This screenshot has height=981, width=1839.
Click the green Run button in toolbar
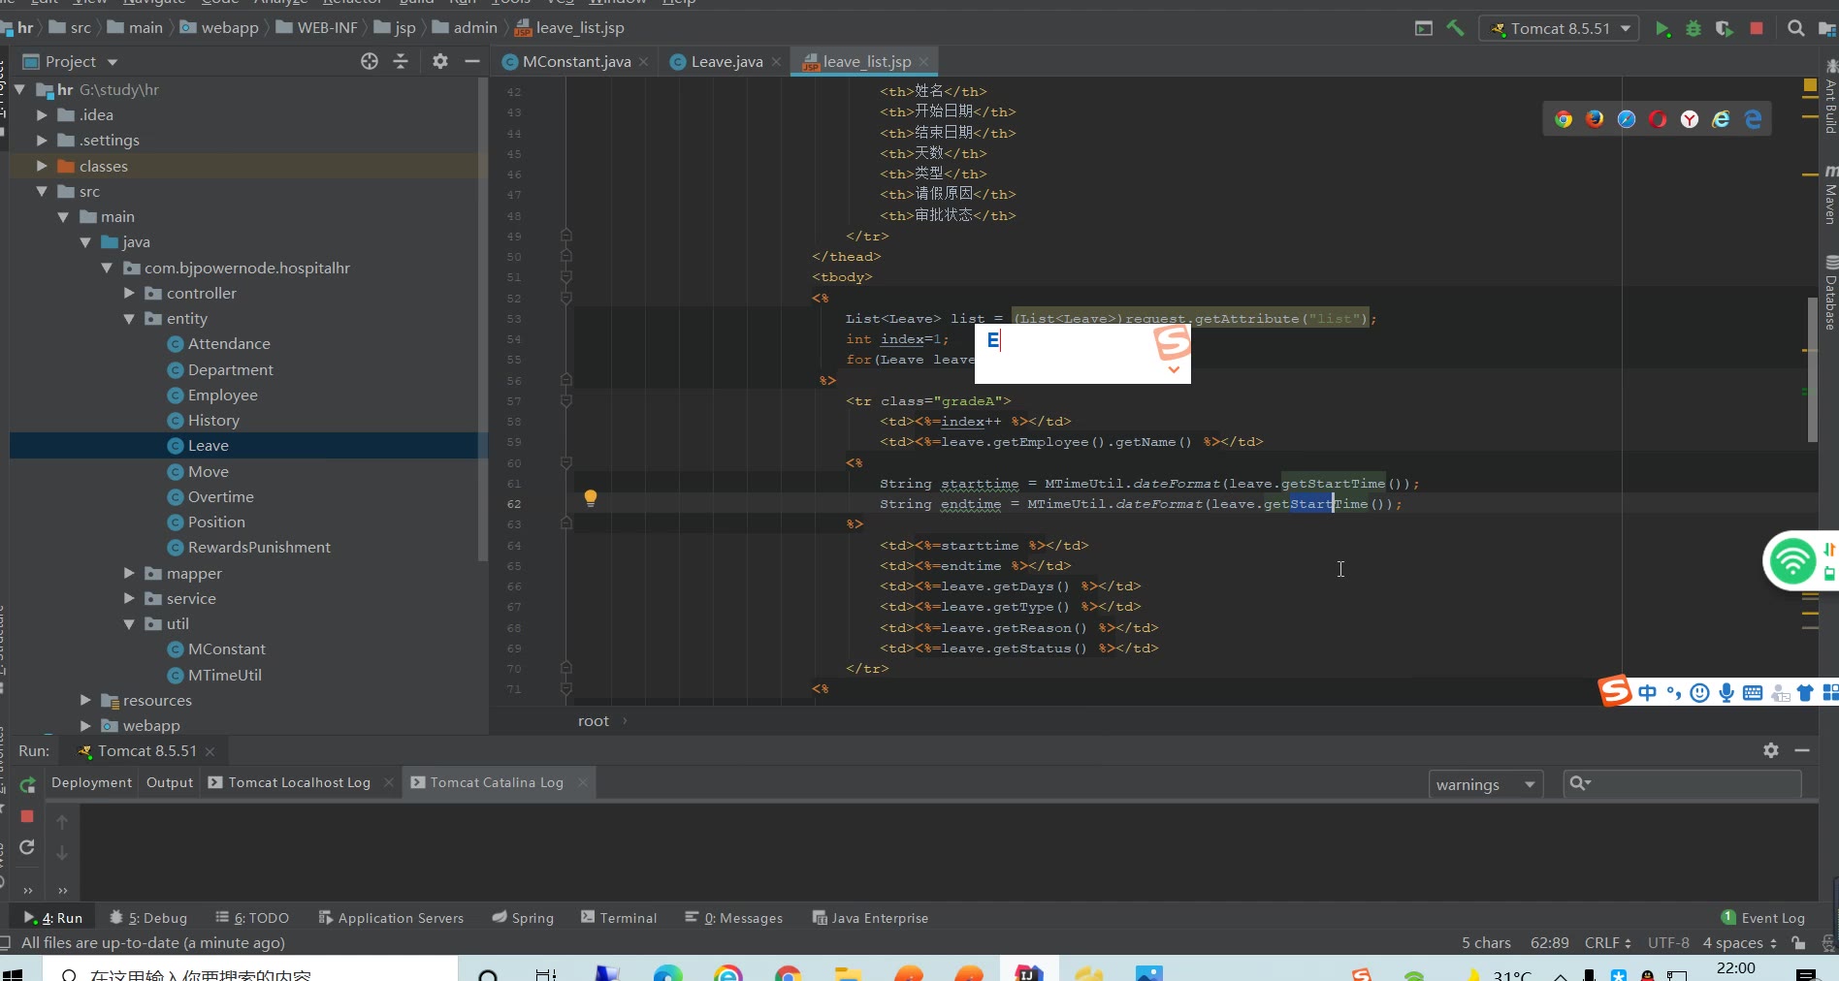coord(1662,29)
